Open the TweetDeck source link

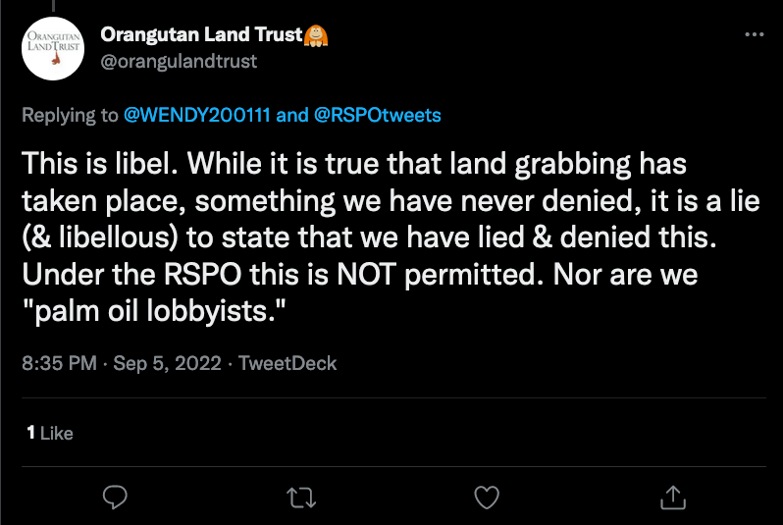[287, 363]
